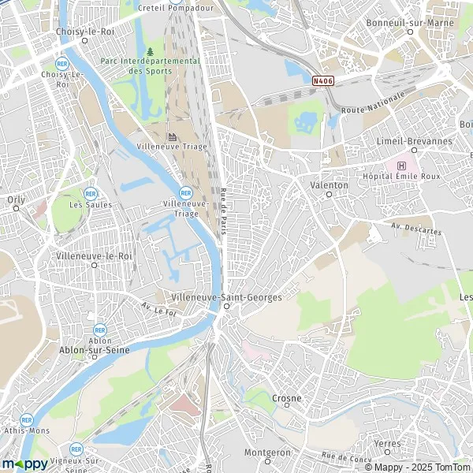The width and height of the screenshot is (473, 473).
Task: Click the Mappy TomTom copyright text
Action: [x=419, y=467]
